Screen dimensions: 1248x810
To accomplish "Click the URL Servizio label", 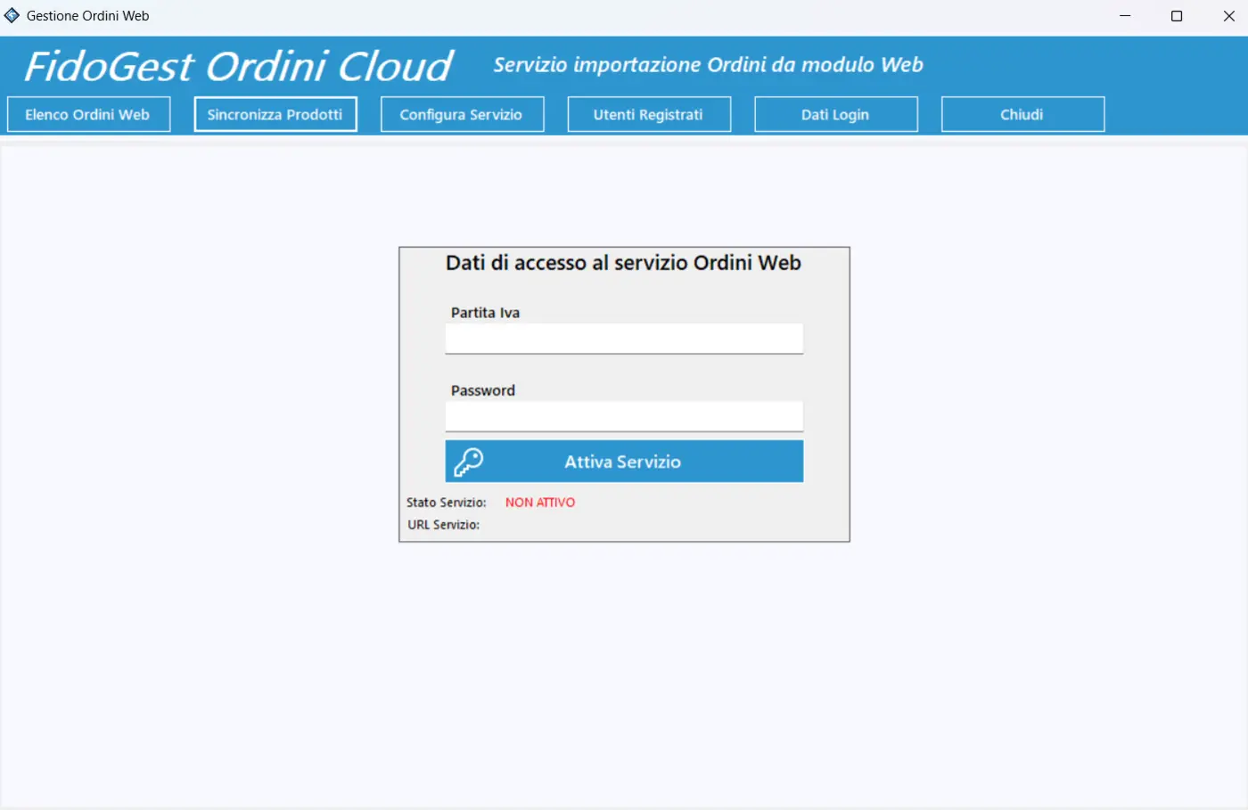I will (444, 525).
